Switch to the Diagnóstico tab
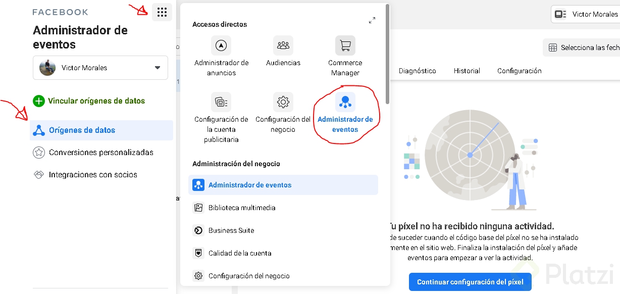The width and height of the screenshot is (620, 294). [417, 71]
